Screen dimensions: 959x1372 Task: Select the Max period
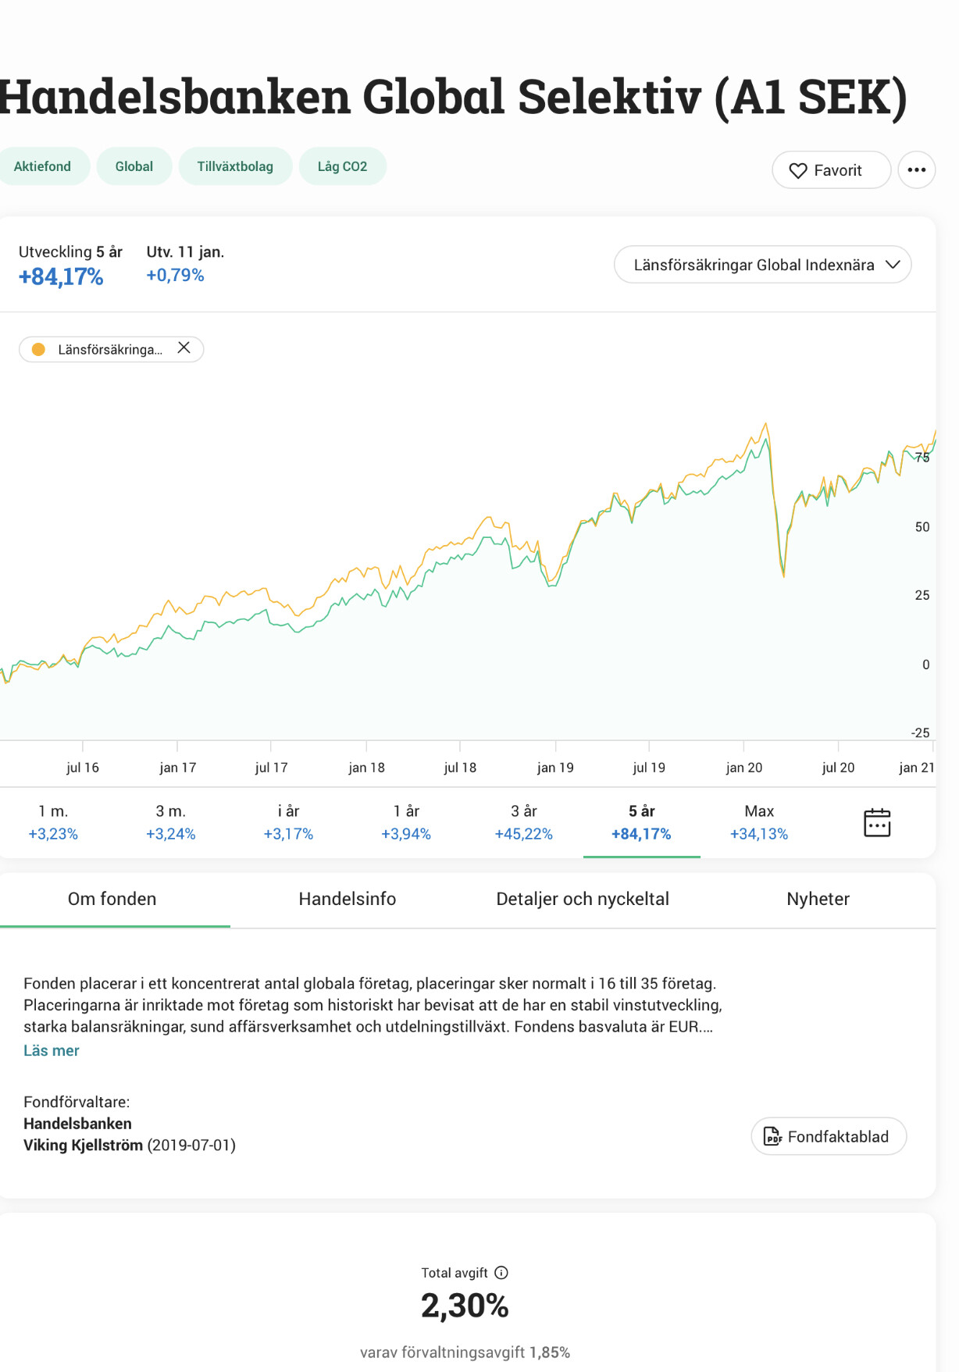point(759,822)
